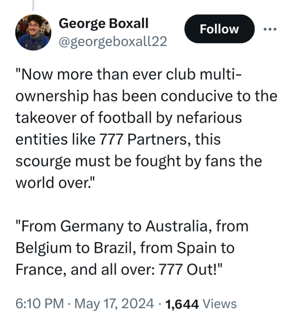Screen dimensions: 293x321
Task: Click the 6:10 PM timestamp
Action: point(40,303)
